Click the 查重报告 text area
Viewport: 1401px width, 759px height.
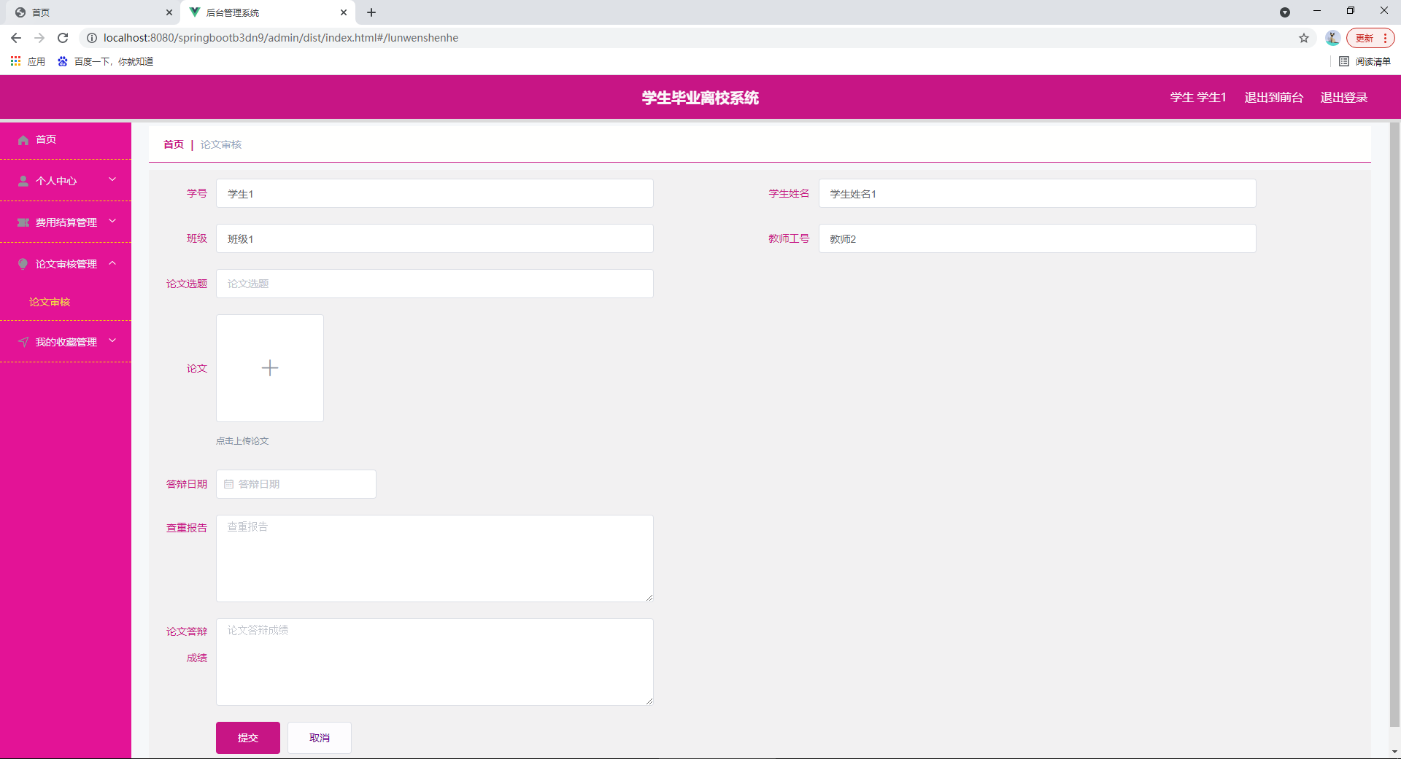(x=435, y=558)
